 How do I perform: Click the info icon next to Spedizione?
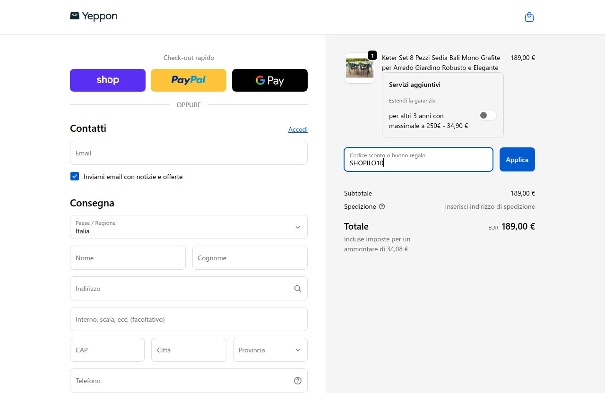click(382, 206)
